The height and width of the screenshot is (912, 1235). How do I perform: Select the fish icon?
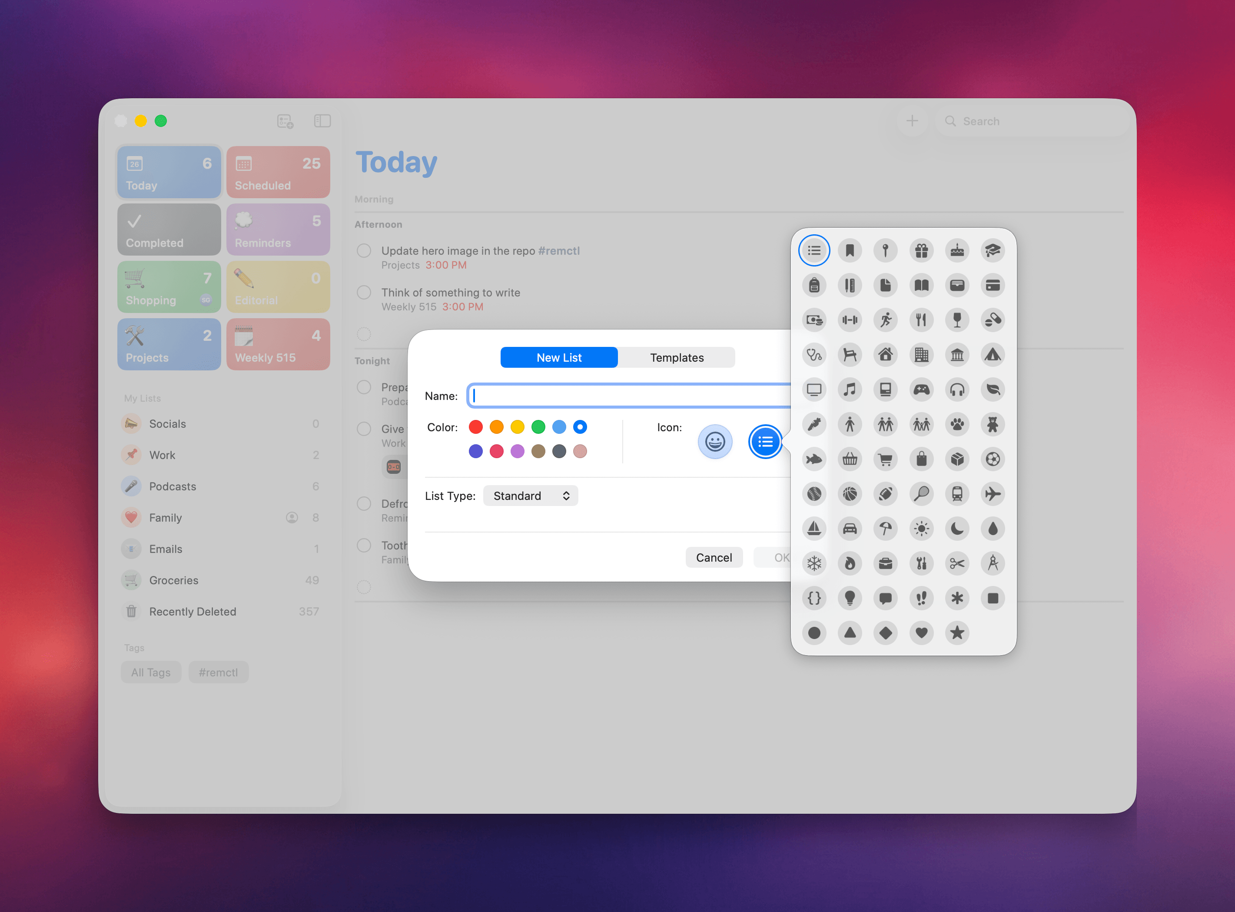(x=814, y=459)
